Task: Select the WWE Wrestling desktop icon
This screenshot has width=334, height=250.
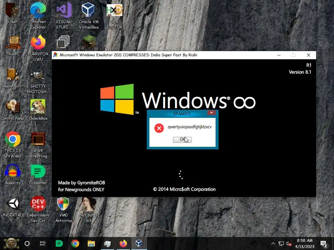Action: point(38,145)
